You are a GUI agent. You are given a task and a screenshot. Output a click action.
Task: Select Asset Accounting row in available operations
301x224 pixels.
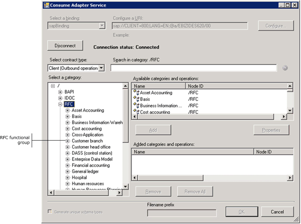[x=210, y=93]
